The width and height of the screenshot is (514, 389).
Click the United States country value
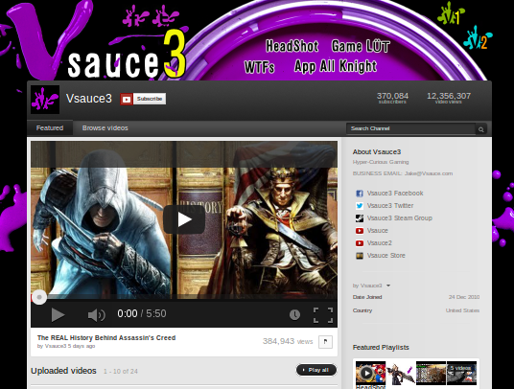tap(462, 310)
